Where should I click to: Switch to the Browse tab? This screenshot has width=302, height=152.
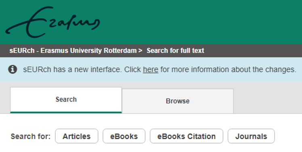point(178,101)
